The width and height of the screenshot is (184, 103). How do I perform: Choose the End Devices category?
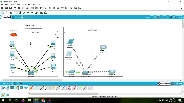tap(7, 88)
